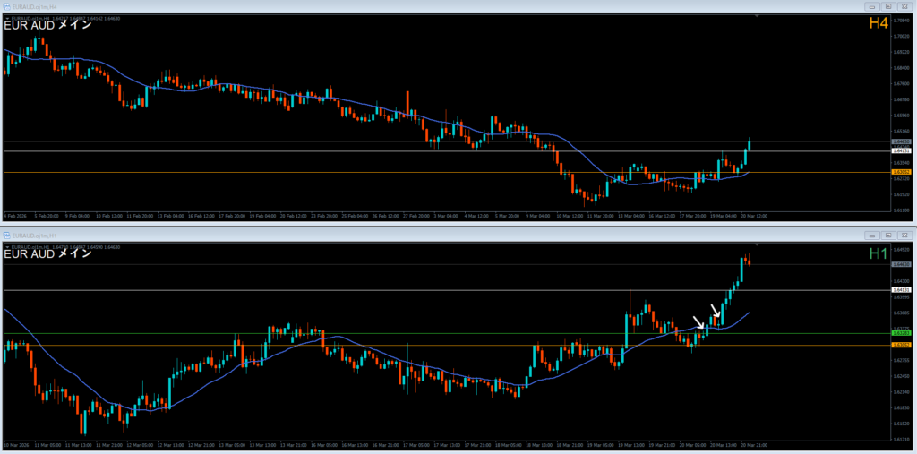Image resolution: width=917 pixels, height=454 pixels.
Task: Select the left white arrow on H1 chart
Action: click(699, 323)
